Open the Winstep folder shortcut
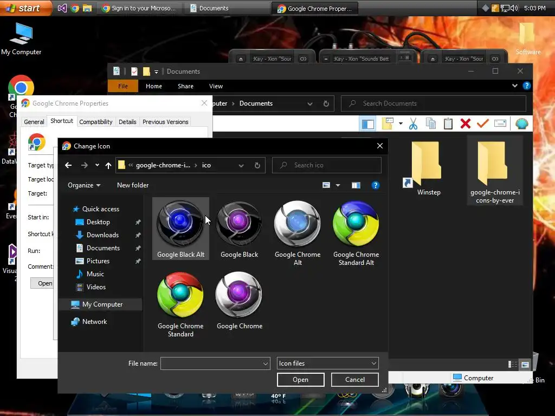Screen dimensions: 555x416 (x=426, y=169)
